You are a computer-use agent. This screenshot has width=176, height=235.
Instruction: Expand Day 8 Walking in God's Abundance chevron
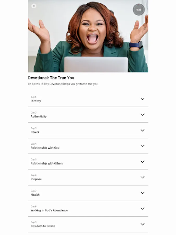coord(142,208)
